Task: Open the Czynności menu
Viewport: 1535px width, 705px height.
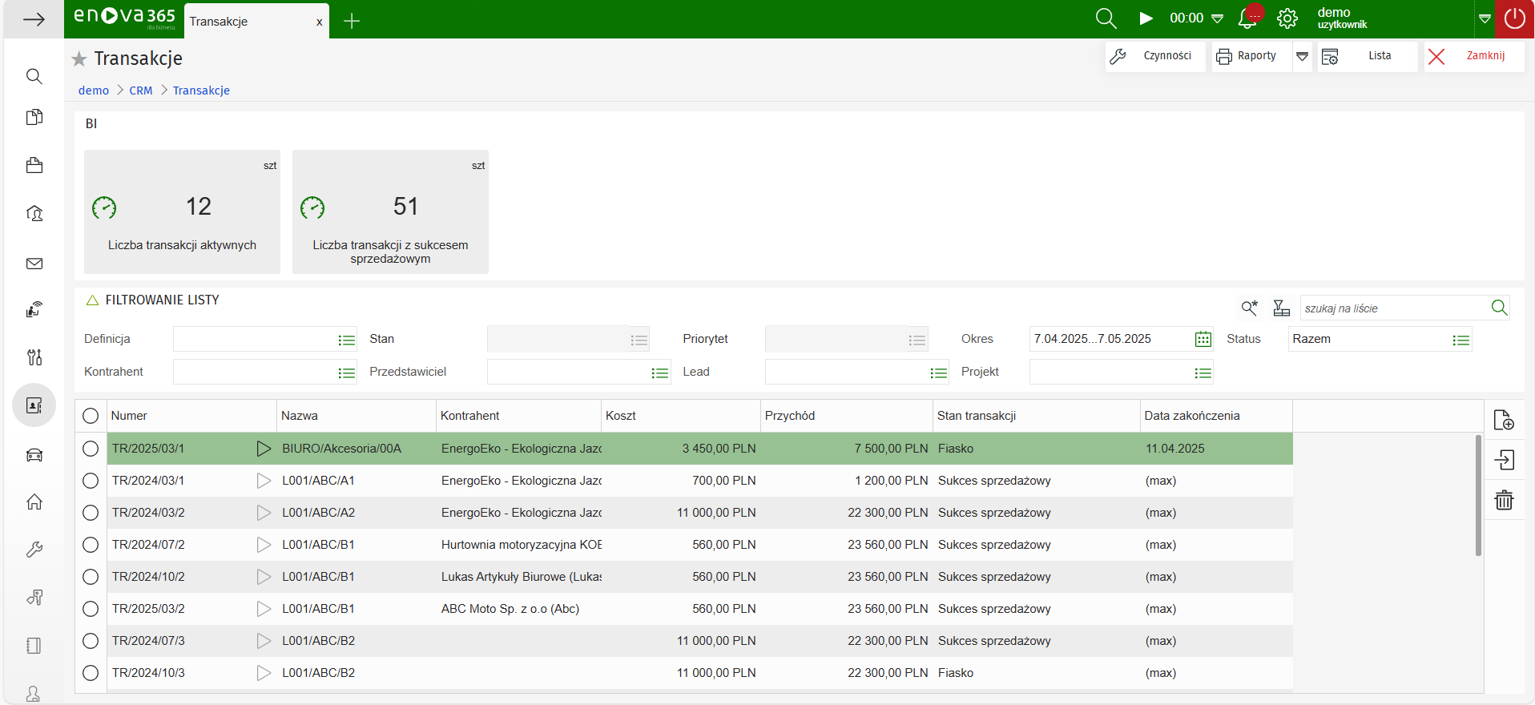Action: [1154, 56]
